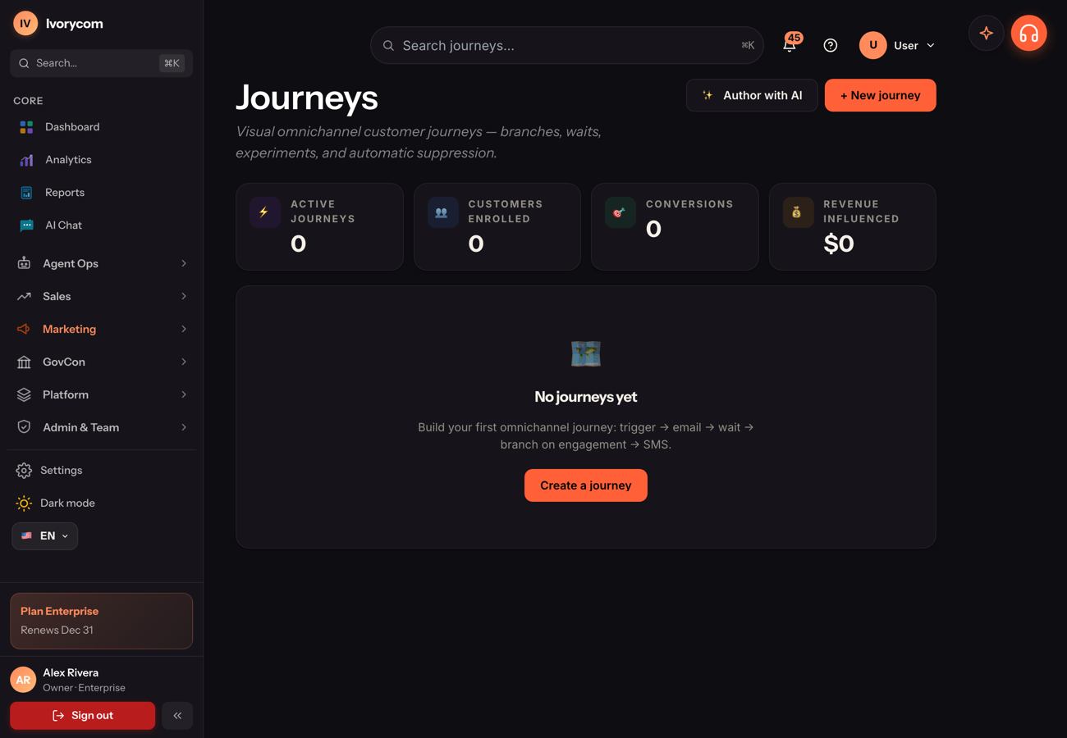Click the Ivorycom IV logo badge
The image size is (1067, 738).
25,24
